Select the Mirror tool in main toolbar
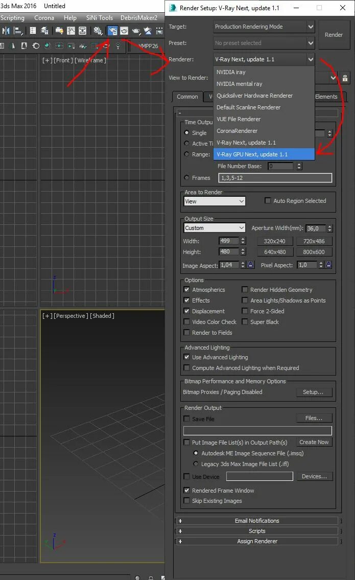This screenshot has width=355, height=580. [x=6, y=31]
